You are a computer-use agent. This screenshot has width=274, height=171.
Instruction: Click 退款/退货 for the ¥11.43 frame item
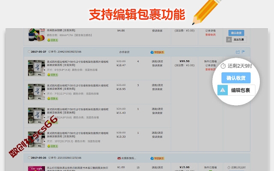(x=157, y=109)
